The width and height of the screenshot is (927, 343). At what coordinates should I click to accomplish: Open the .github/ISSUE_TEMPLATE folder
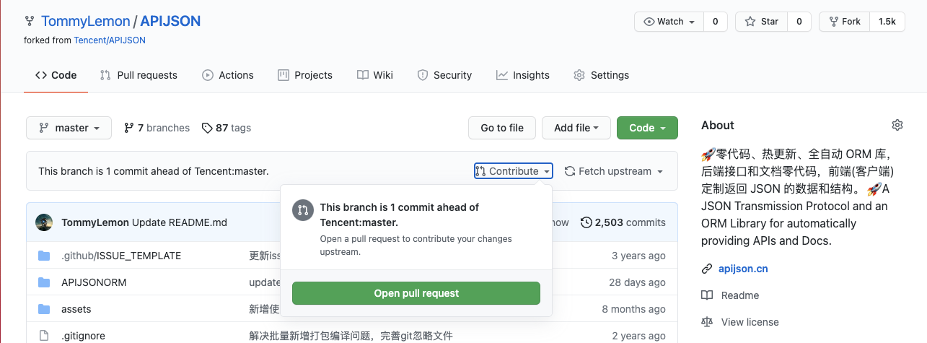pos(121,256)
